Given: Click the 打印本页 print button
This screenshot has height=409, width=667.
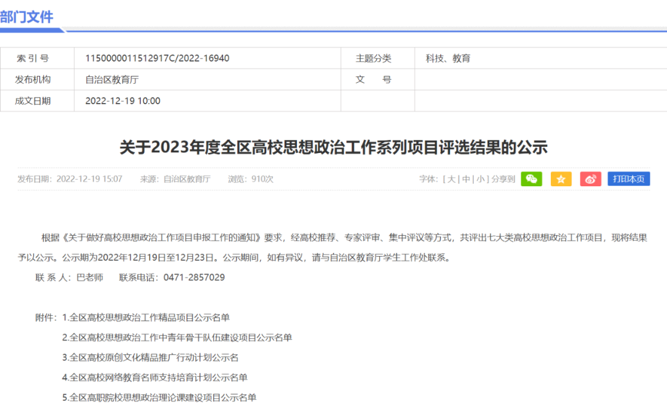Looking at the screenshot, I should pyautogui.click(x=629, y=179).
